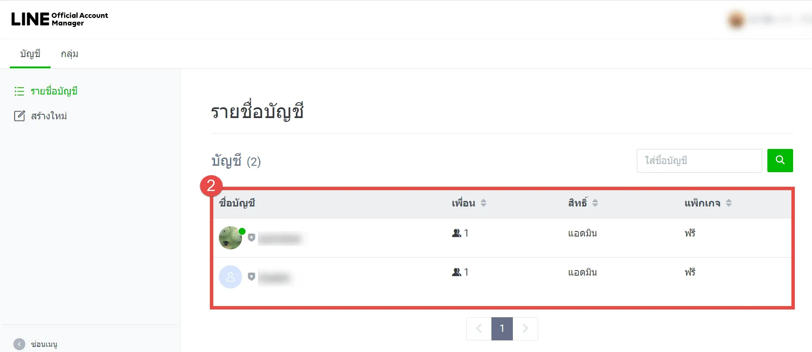
Task: Click the green search magnifier button
Action: [780, 161]
